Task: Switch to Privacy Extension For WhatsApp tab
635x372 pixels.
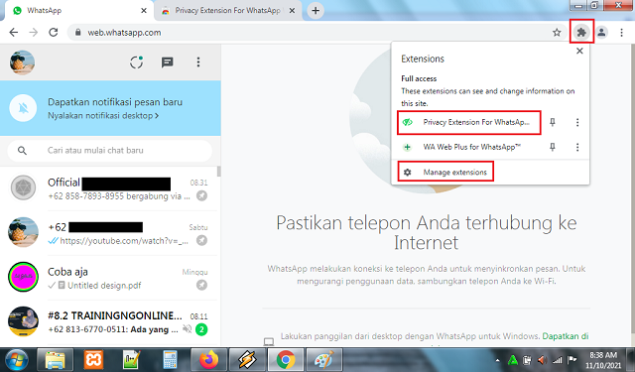Action: 227,11
